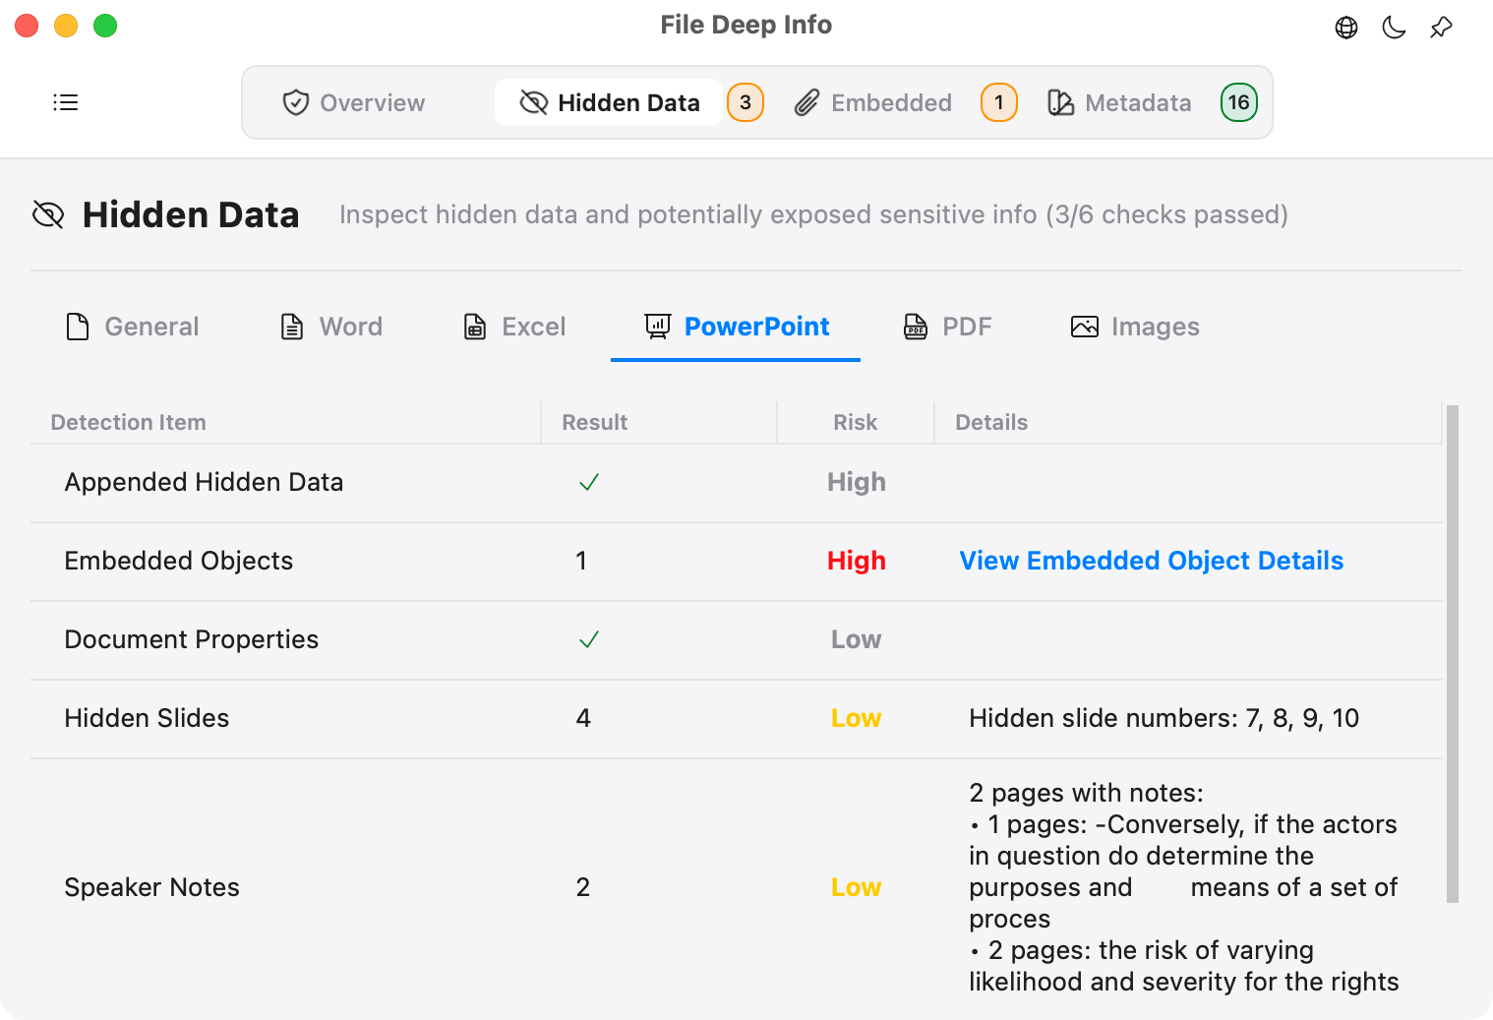Click the globe language icon
Image resolution: width=1493 pixels, height=1020 pixels.
coord(1346,28)
